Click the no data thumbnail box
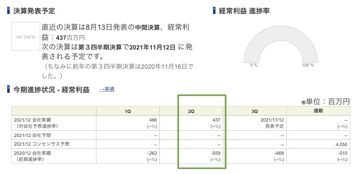This screenshot has height=174, width=361. pyautogui.click(x=26, y=36)
